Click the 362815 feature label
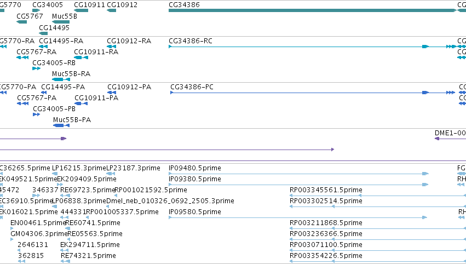This screenshot has width=466, height=264. point(31,256)
